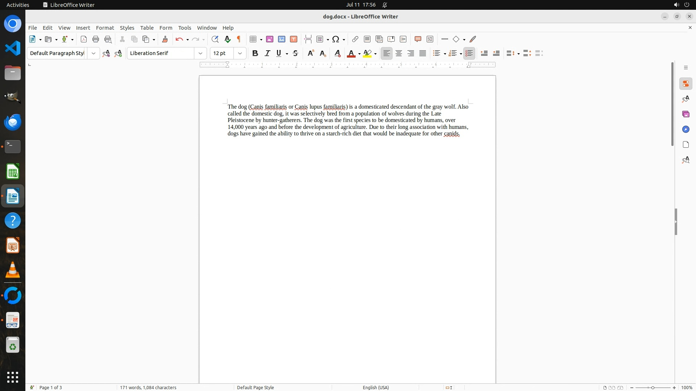Open the Format menu
The height and width of the screenshot is (391, 696).
point(105,28)
